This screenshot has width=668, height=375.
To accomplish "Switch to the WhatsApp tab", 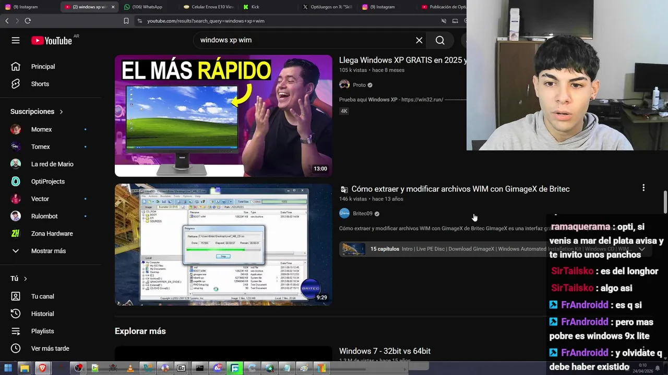I will (149, 7).
